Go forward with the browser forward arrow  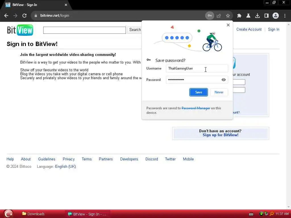[15, 16]
